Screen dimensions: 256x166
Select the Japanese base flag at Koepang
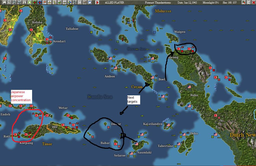26,134
